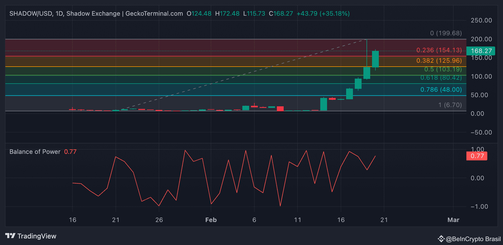This screenshot has height=245, width=503.
Task: Select the current price label 168.27
Action: [x=481, y=51]
